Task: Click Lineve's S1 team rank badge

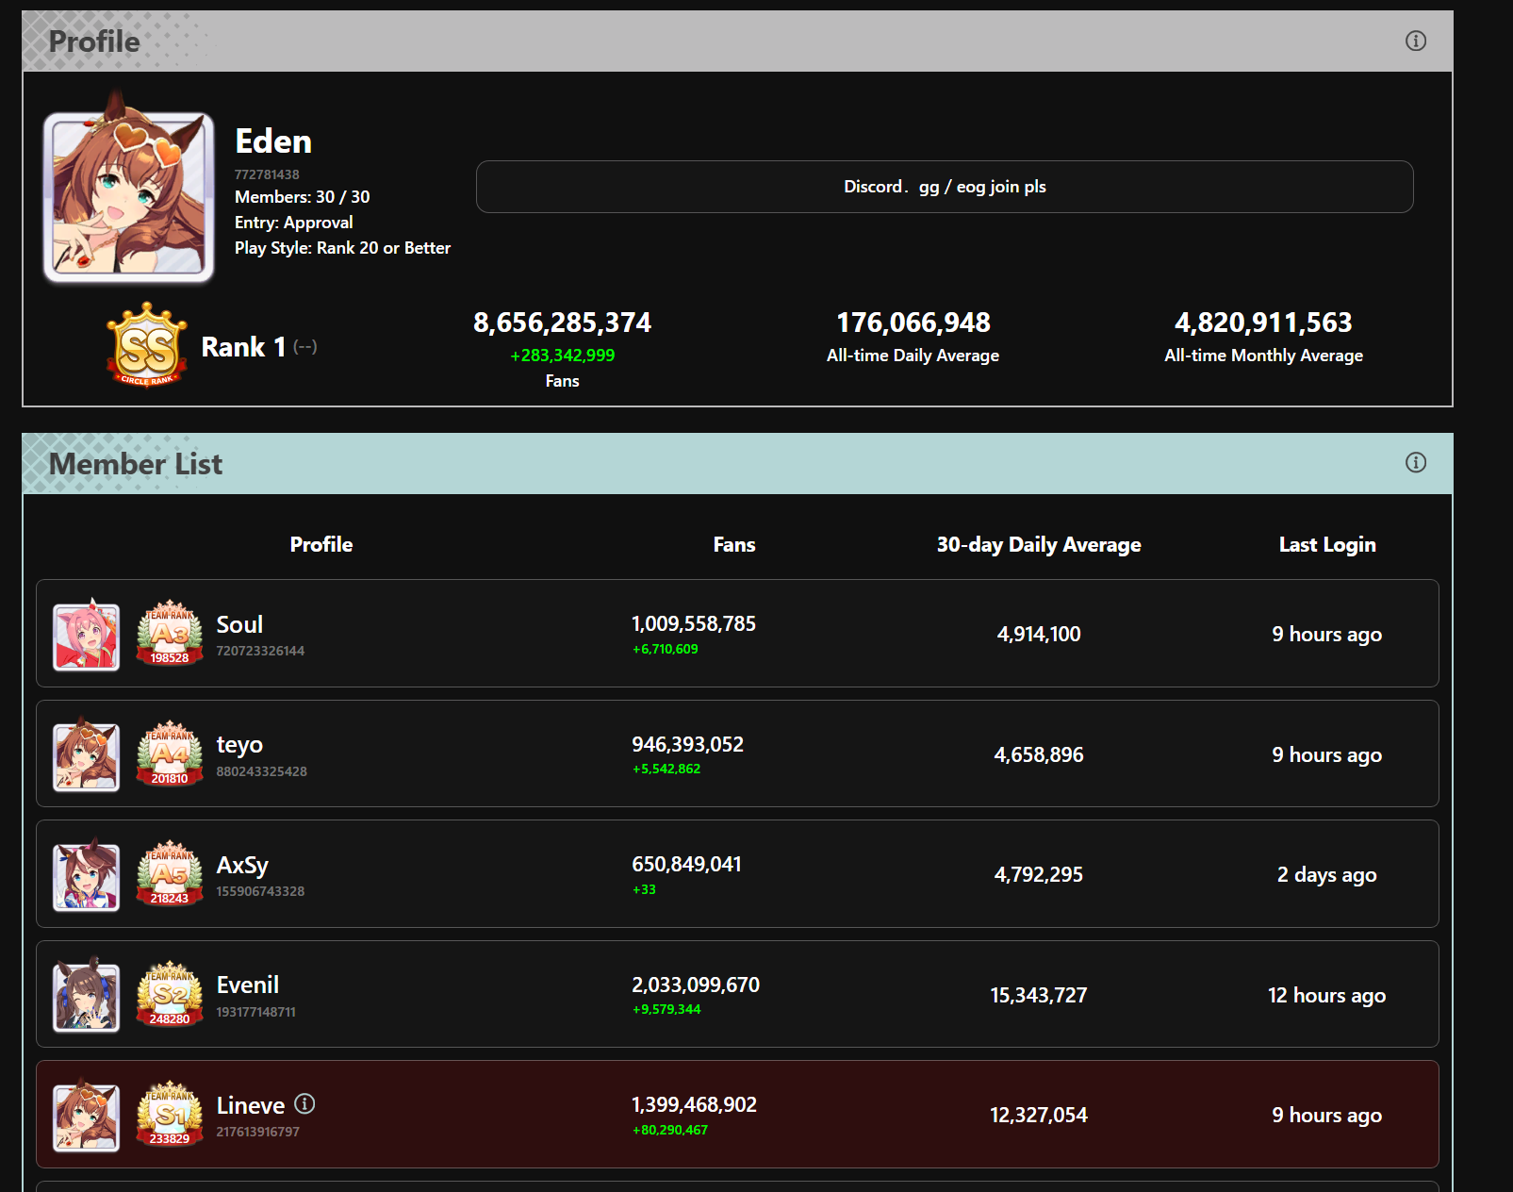Action: pyautogui.click(x=170, y=1114)
